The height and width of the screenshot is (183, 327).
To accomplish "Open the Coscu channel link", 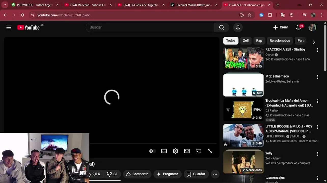I will [x=269, y=55].
